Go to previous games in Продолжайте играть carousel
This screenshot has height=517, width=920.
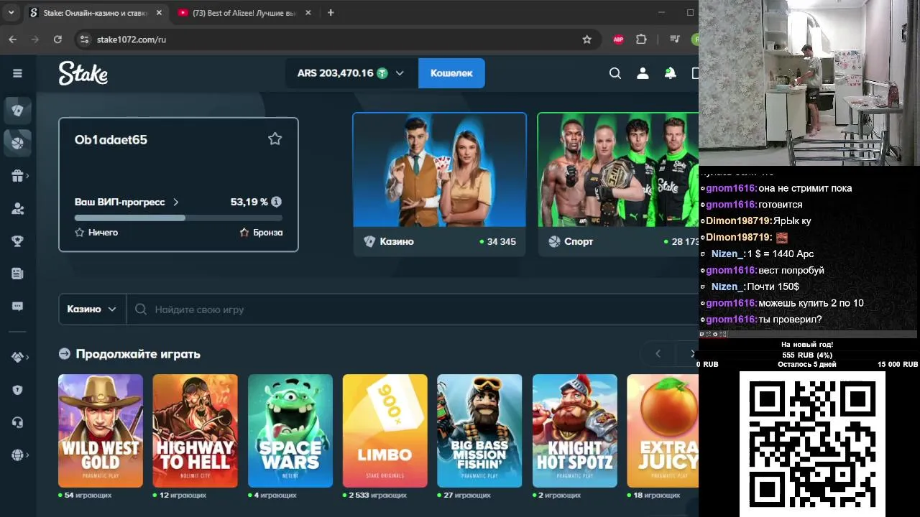(x=658, y=353)
